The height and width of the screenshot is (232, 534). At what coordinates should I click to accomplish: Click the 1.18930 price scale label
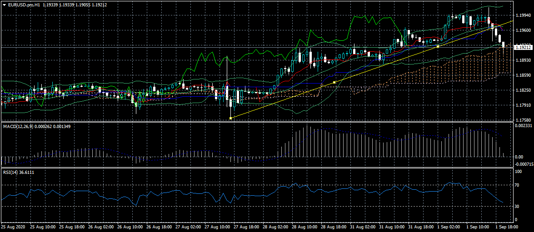coord(523,60)
